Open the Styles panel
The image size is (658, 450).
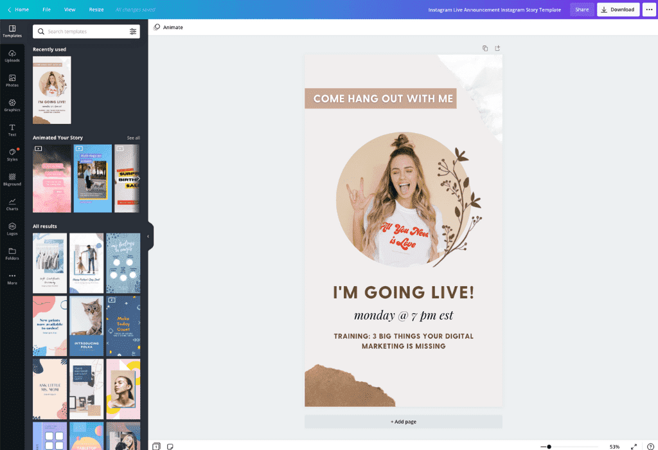(x=12, y=154)
